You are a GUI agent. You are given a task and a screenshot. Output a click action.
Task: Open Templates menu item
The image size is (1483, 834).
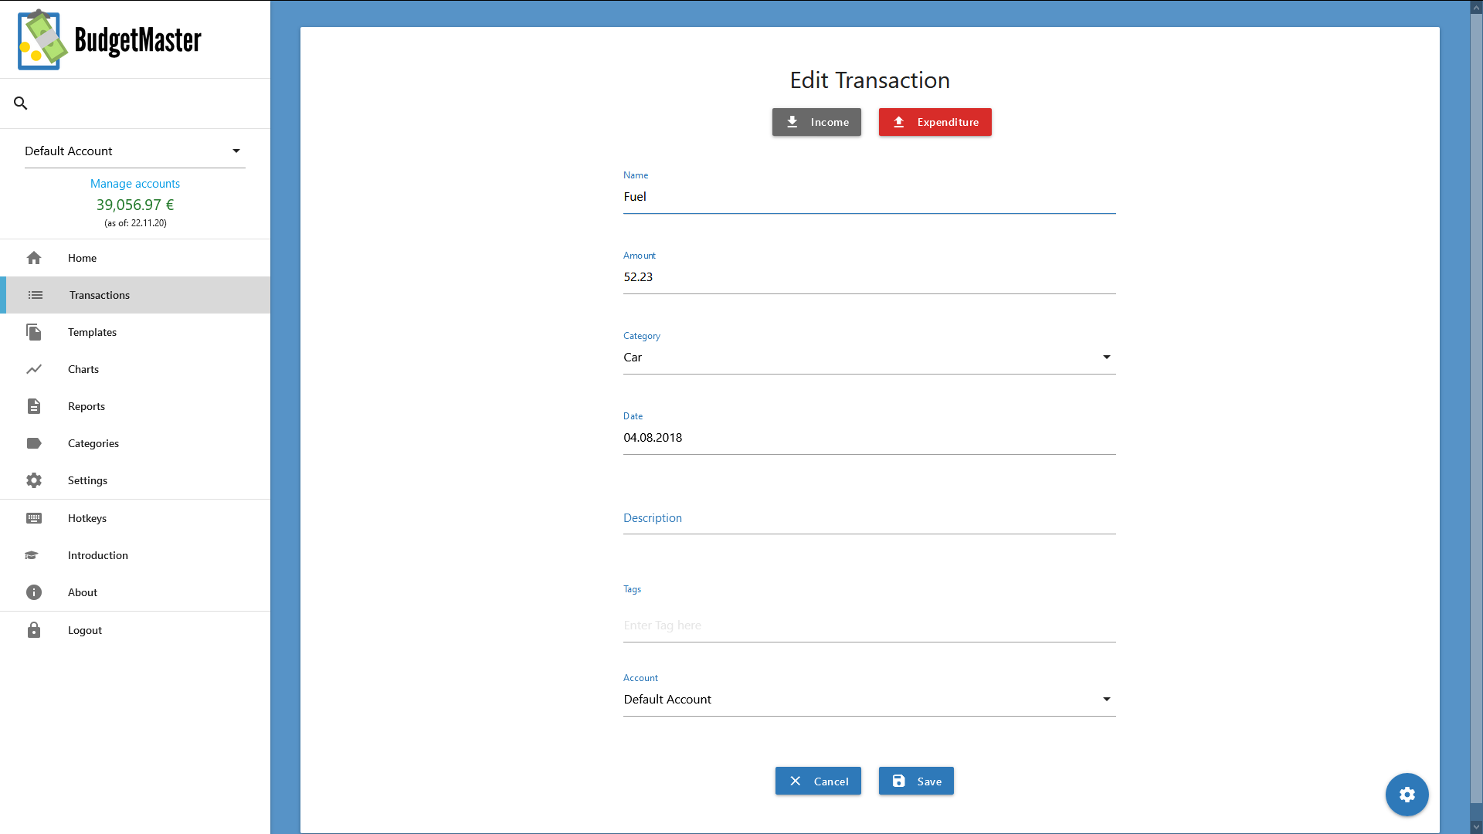(x=135, y=332)
